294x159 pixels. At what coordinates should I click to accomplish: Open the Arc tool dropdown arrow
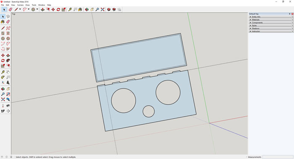29,9
